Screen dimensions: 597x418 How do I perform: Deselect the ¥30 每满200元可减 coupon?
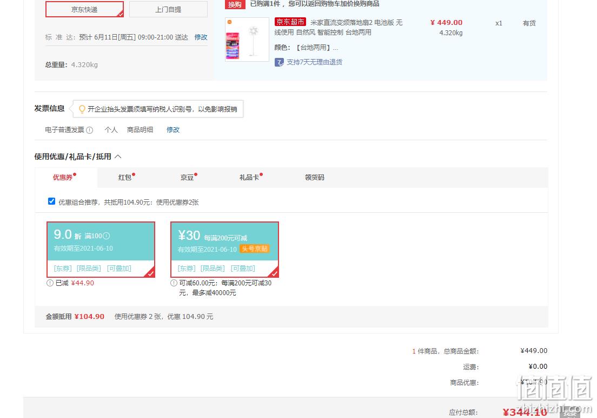[x=224, y=250]
